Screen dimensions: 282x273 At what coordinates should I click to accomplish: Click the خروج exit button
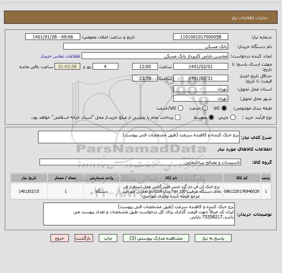60,238
